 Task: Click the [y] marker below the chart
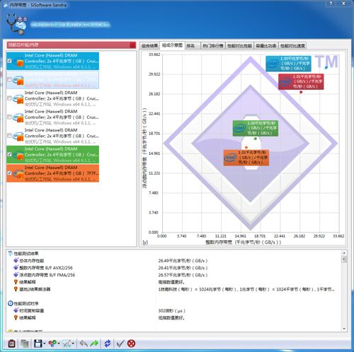(x=145, y=242)
